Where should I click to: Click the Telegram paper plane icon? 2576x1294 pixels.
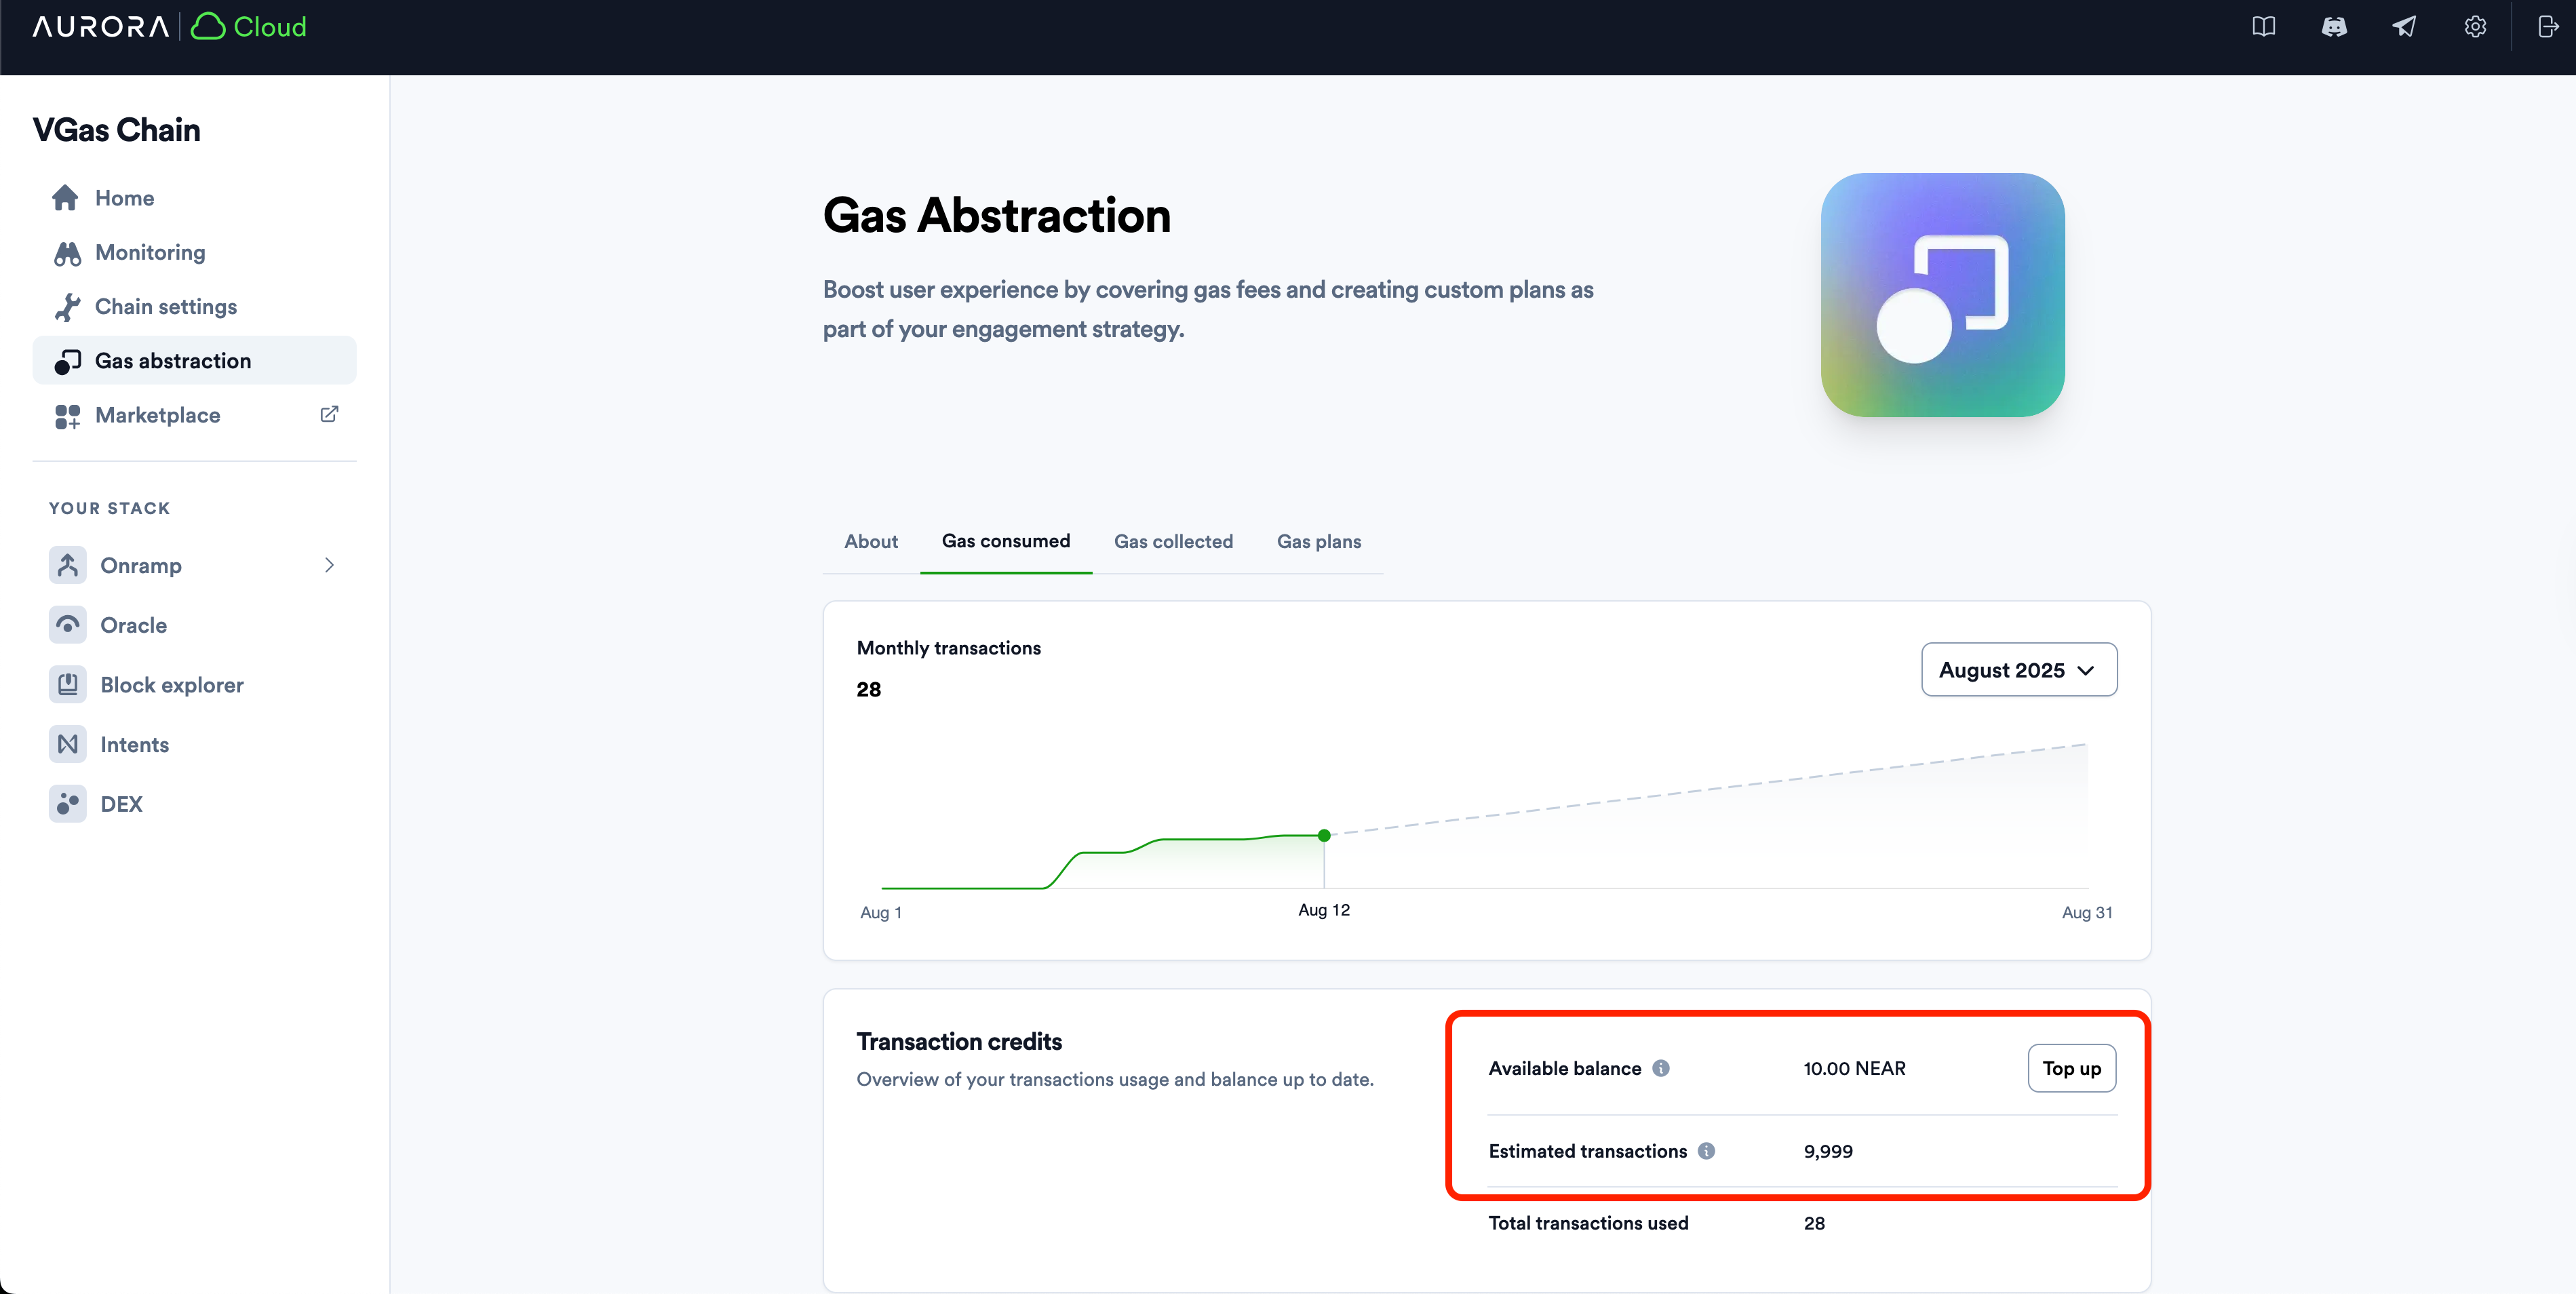tap(2404, 27)
